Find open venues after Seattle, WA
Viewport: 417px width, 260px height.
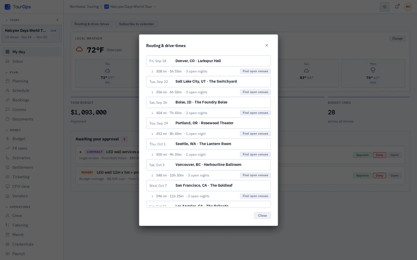(255, 154)
